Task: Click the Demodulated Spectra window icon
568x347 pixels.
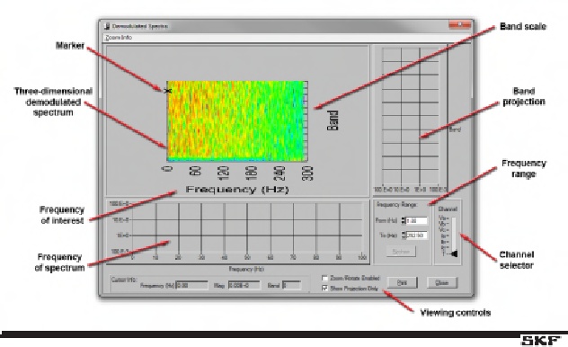Action: (x=107, y=26)
